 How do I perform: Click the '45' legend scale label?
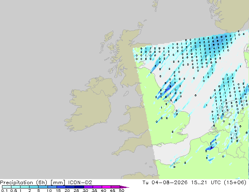(x=112, y=190)
